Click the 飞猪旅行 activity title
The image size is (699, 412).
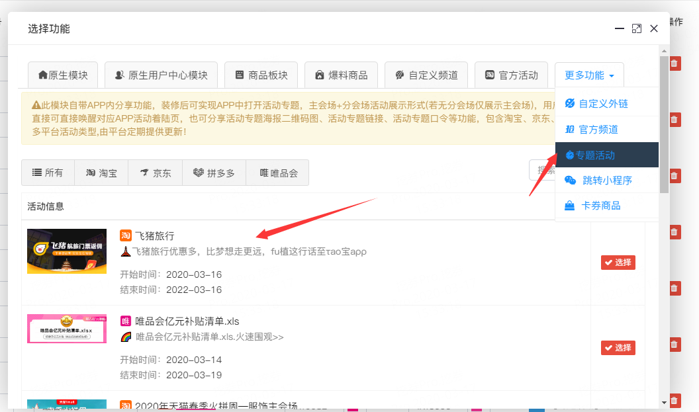pyautogui.click(x=154, y=235)
